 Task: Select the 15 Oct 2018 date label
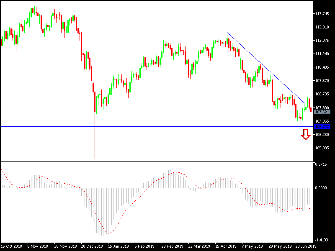11,246
